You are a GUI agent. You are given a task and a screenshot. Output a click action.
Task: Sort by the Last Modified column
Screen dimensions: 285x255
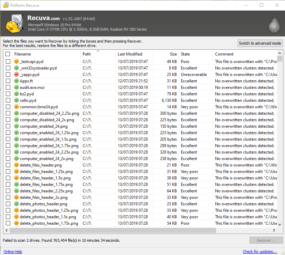134,54
